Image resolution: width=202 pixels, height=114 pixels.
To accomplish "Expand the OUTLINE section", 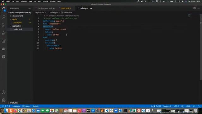I will [14, 103].
